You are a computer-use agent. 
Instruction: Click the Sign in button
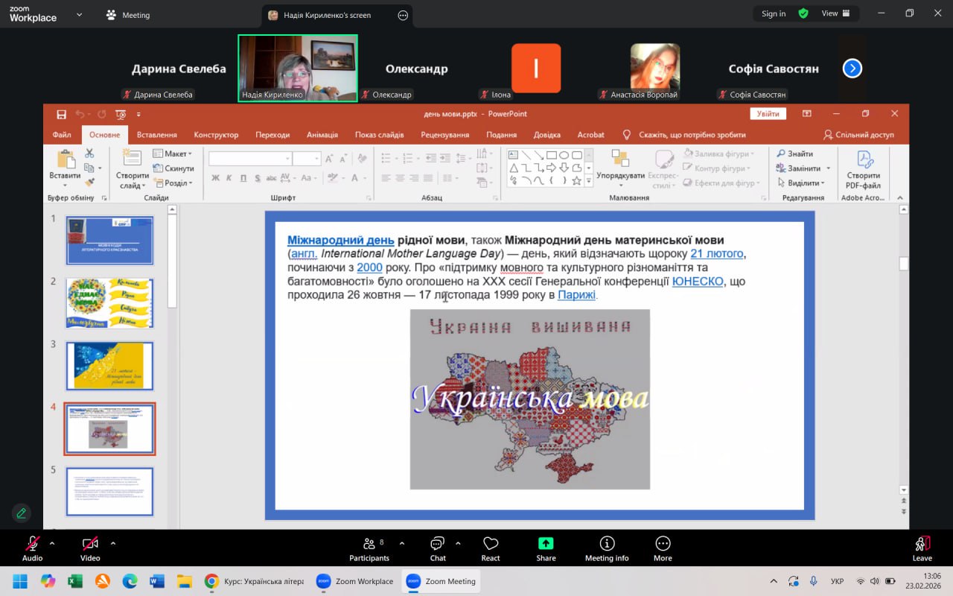click(x=774, y=13)
